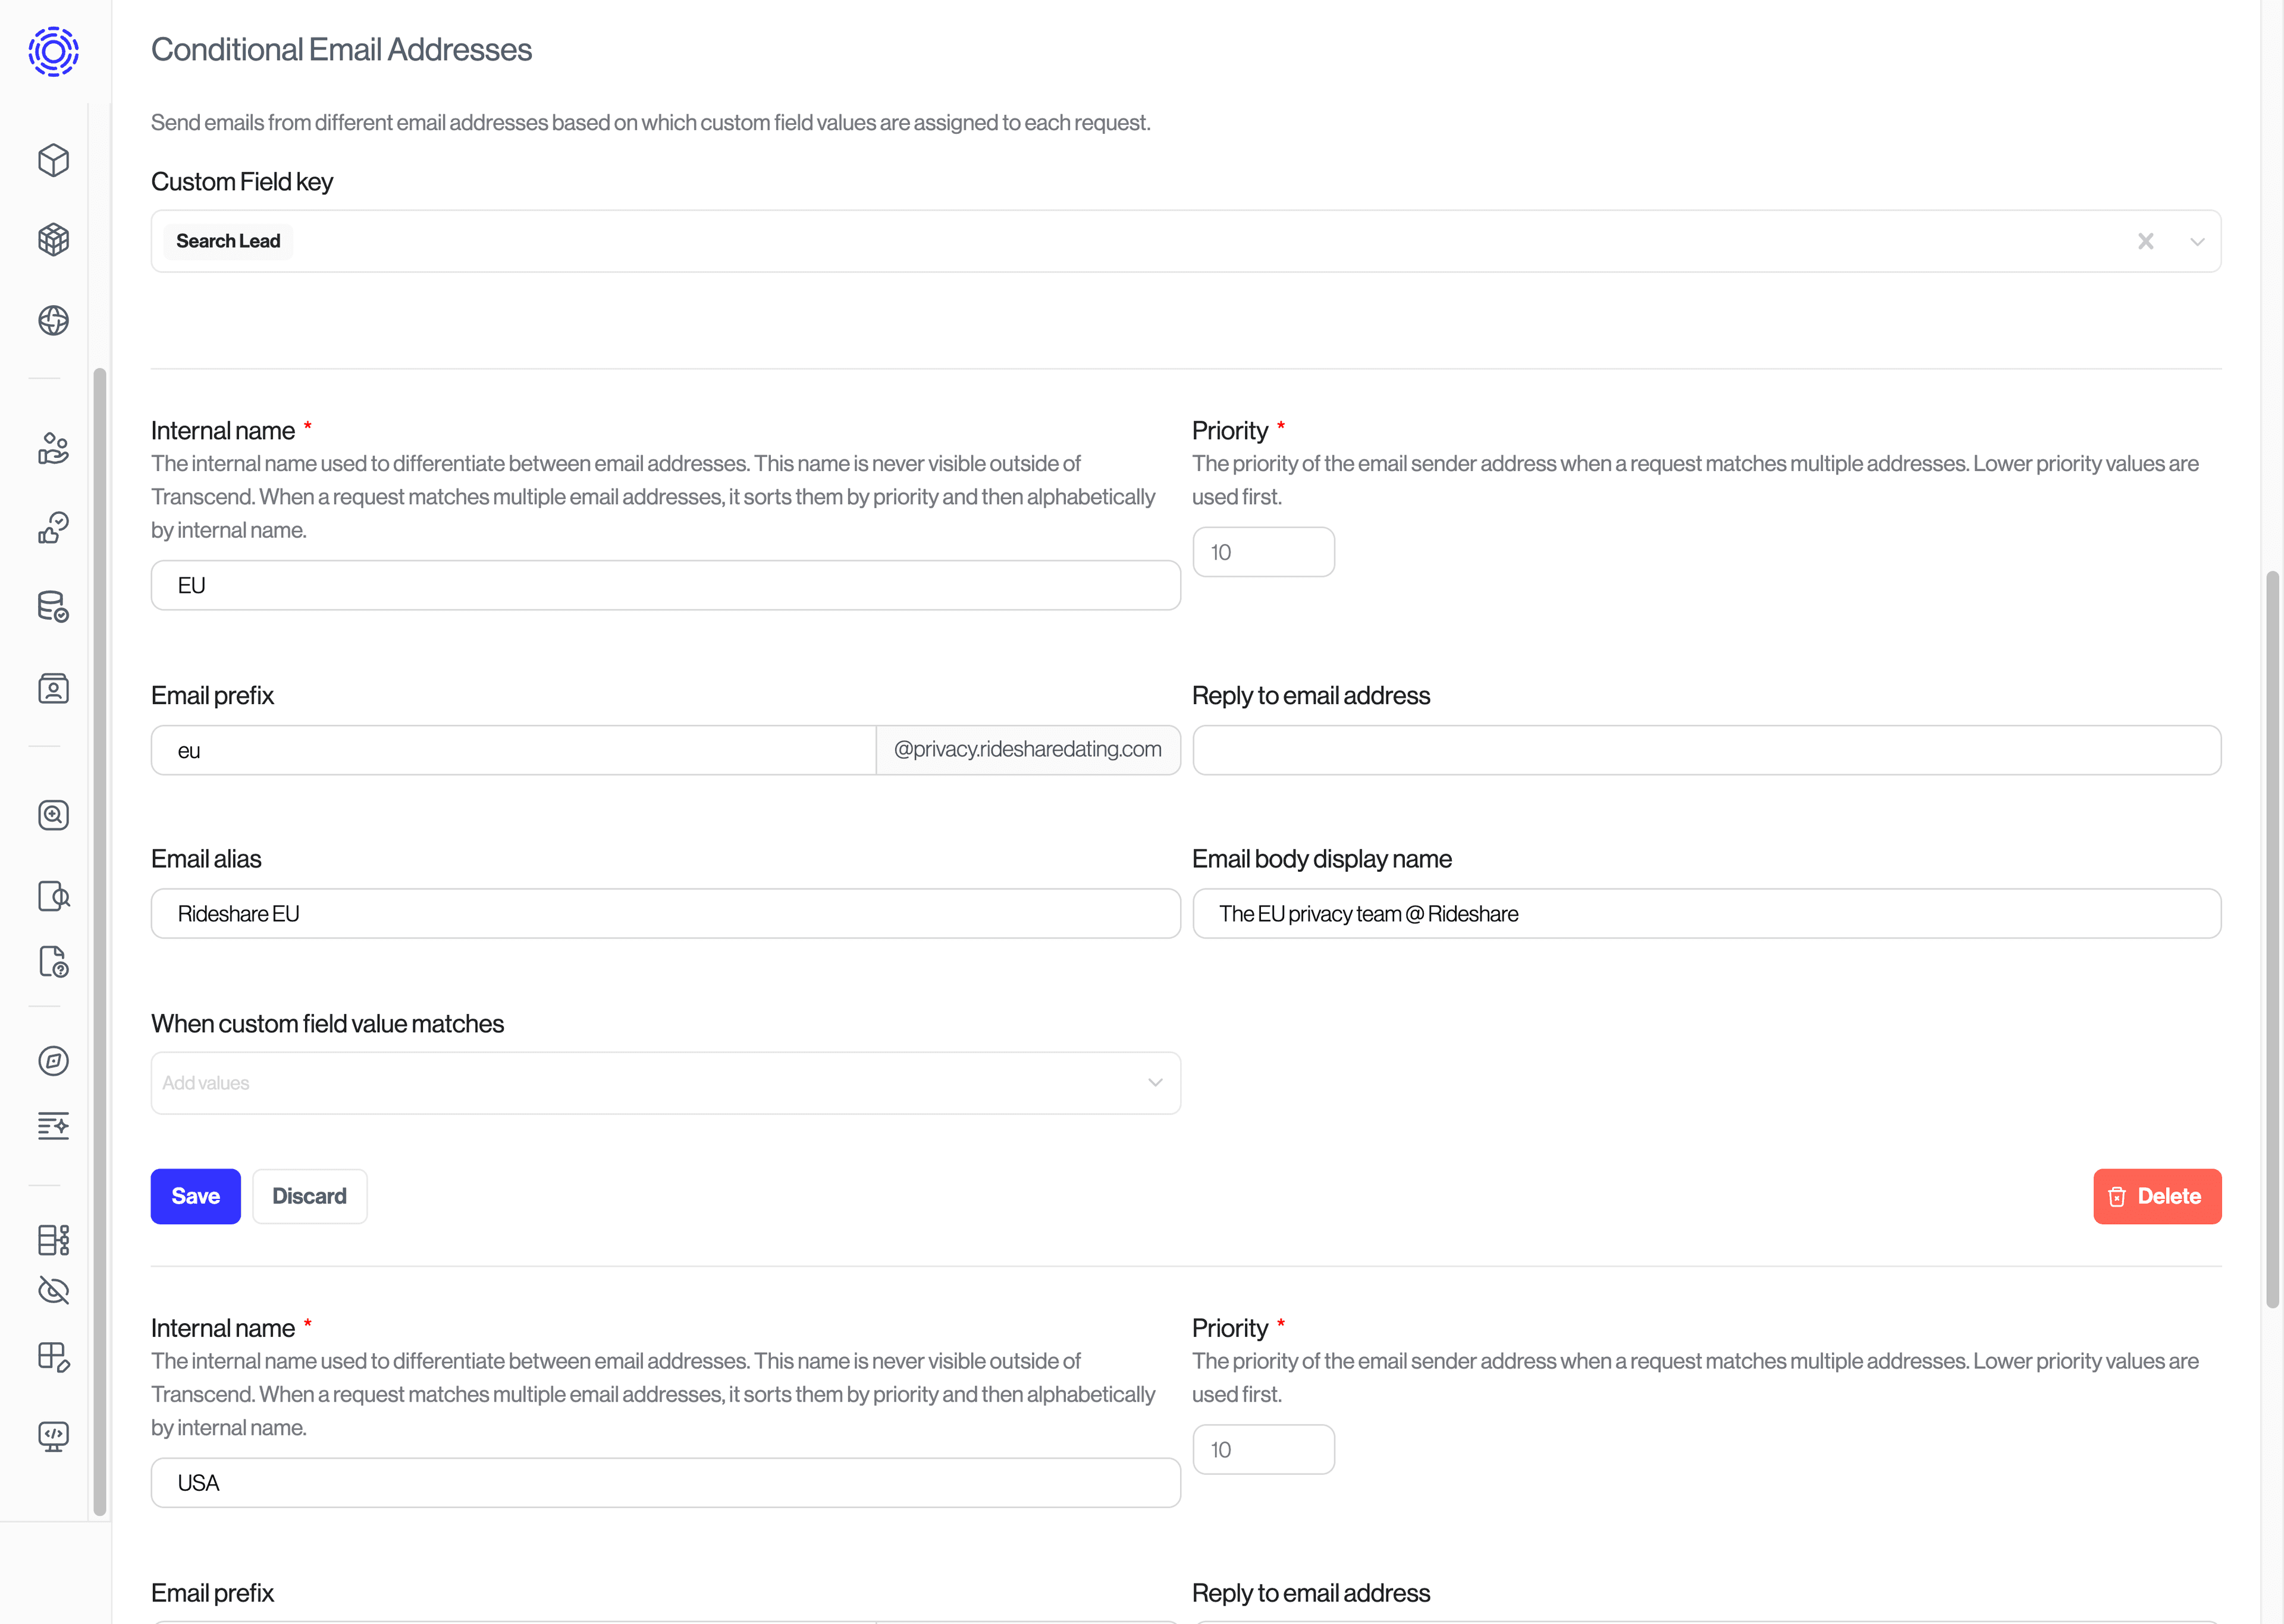The width and height of the screenshot is (2284, 1624).
Task: Save the EU email address configuration
Action: tap(195, 1196)
